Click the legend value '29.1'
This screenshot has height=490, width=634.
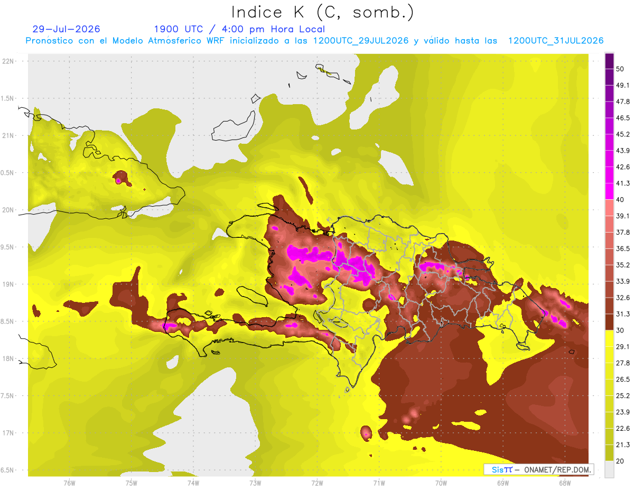pos(623,347)
